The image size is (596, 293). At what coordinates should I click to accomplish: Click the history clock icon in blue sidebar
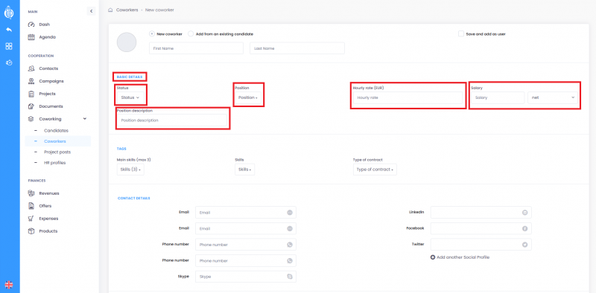coord(9,62)
